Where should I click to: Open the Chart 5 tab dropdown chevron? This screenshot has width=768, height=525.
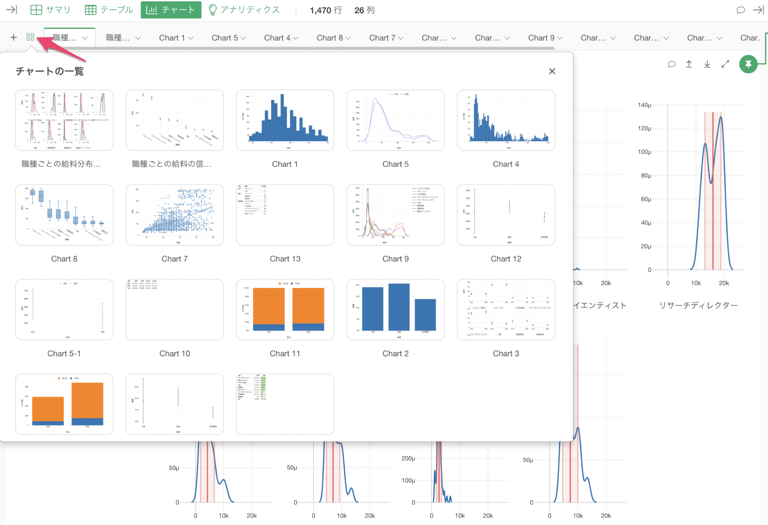pos(243,38)
